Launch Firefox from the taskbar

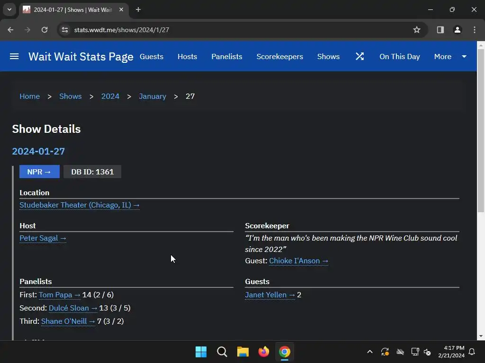263,352
